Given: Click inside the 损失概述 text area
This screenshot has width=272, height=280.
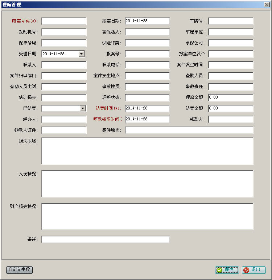Looking at the screenshot, I should point(147,151).
